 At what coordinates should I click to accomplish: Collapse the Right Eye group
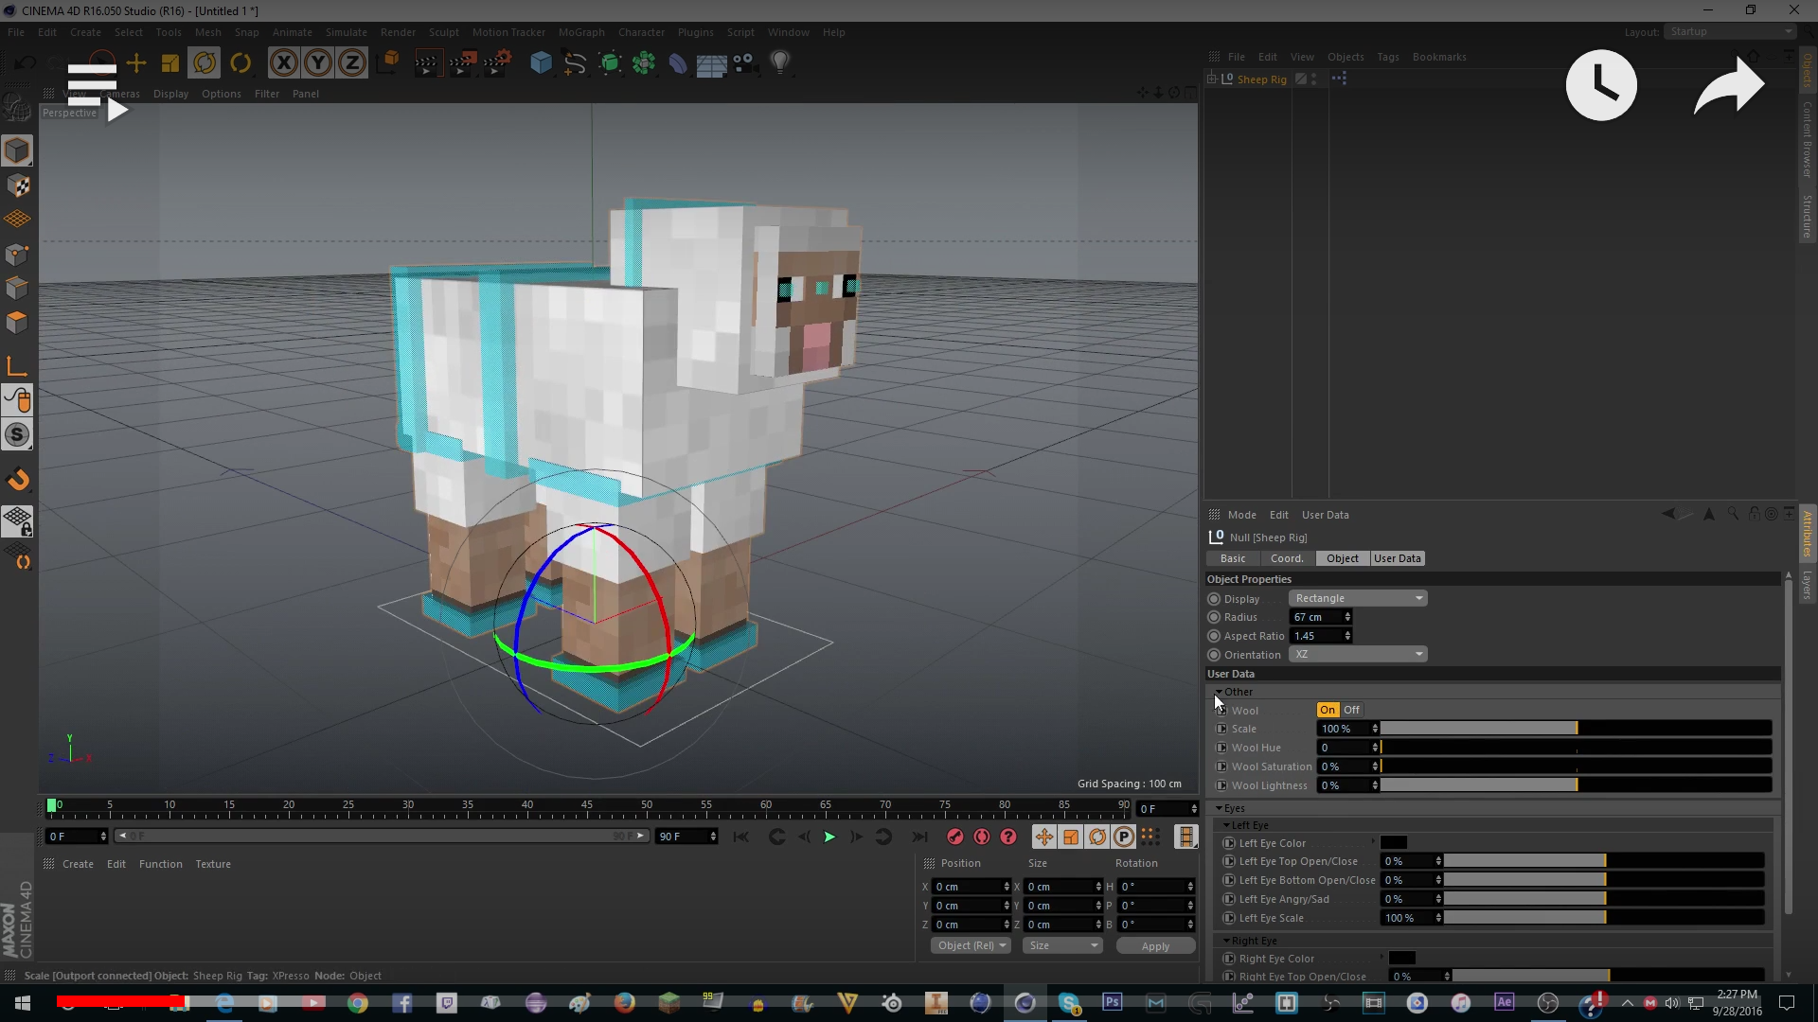pos(1226,941)
